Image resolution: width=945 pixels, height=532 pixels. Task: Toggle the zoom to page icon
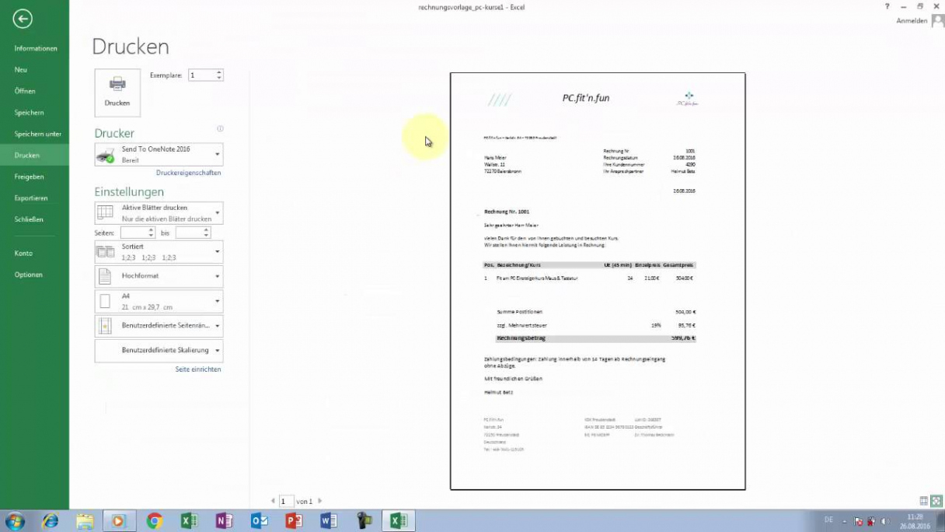point(936,501)
